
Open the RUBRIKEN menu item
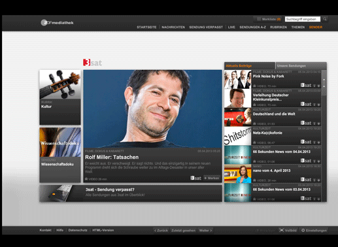pos(279,27)
